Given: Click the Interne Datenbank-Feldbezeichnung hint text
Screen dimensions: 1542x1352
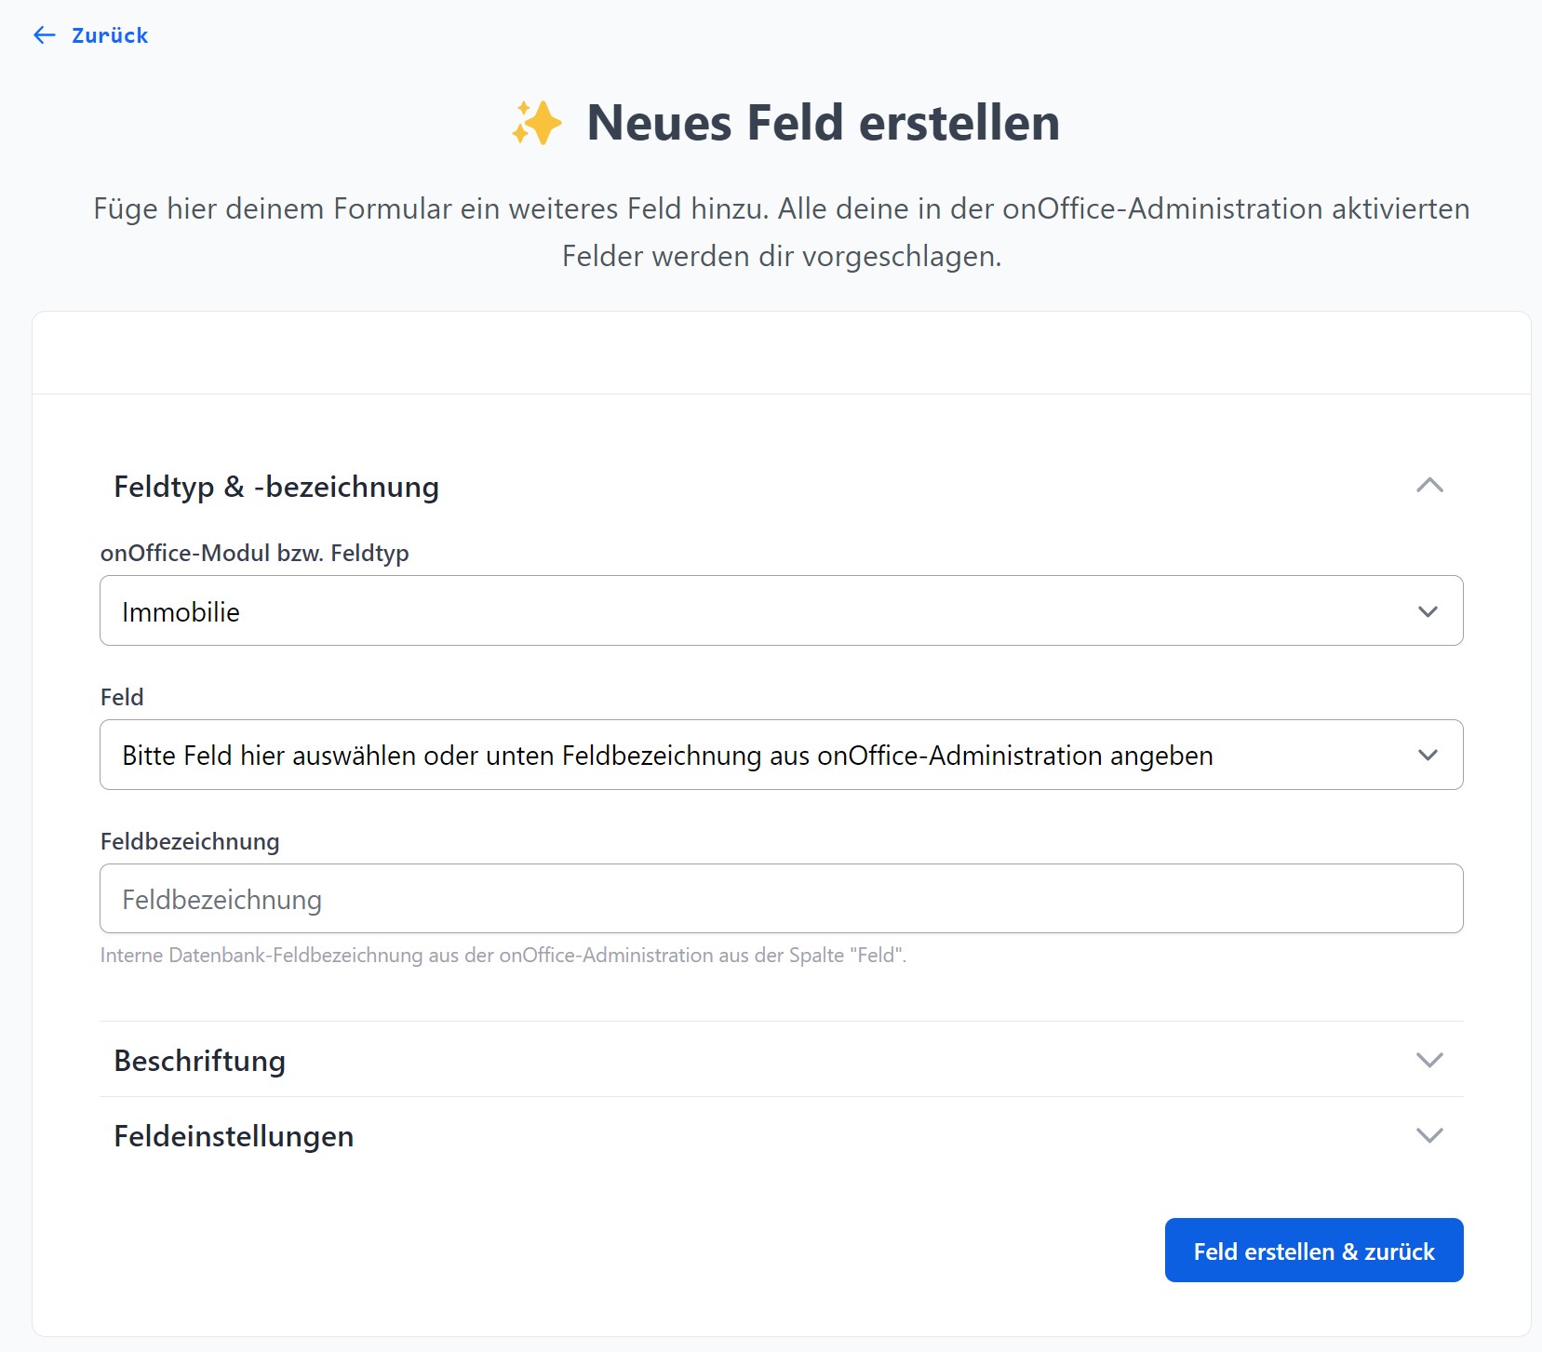Looking at the screenshot, I should (503, 956).
